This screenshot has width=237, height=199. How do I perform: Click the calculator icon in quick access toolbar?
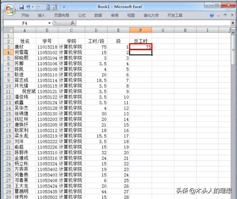[x=48, y=7]
